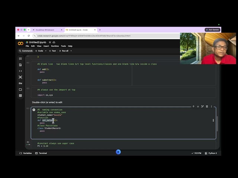Viewport: 238px width, 178px height.
Task: Click the 9:31 PM execution status
Action: (x=196, y=153)
